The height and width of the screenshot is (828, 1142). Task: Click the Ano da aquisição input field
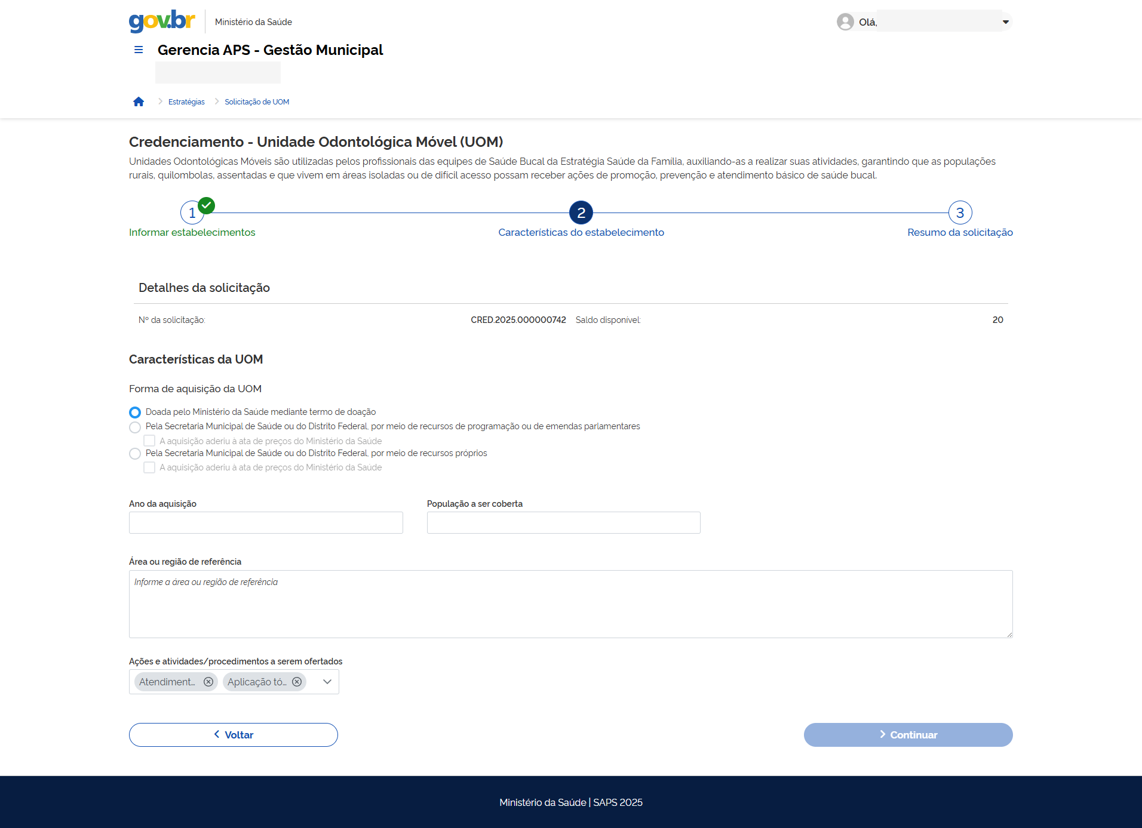click(266, 523)
